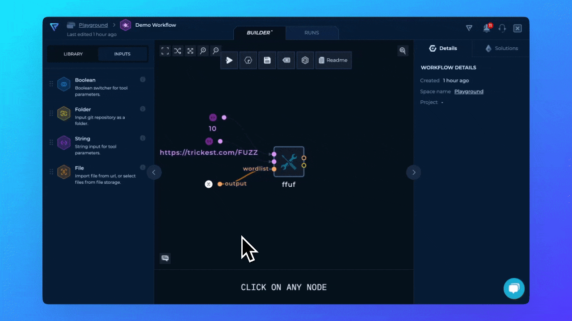The image size is (572, 321).
Task: Open the chat widget bubble
Action: point(514,288)
